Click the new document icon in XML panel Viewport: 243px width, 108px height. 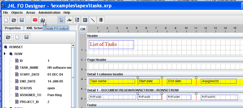pos(17,37)
